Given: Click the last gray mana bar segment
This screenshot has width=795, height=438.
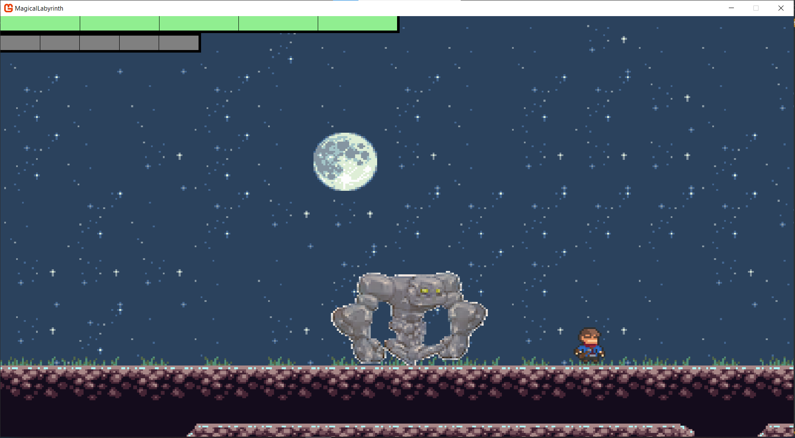Looking at the screenshot, I should (x=179, y=43).
